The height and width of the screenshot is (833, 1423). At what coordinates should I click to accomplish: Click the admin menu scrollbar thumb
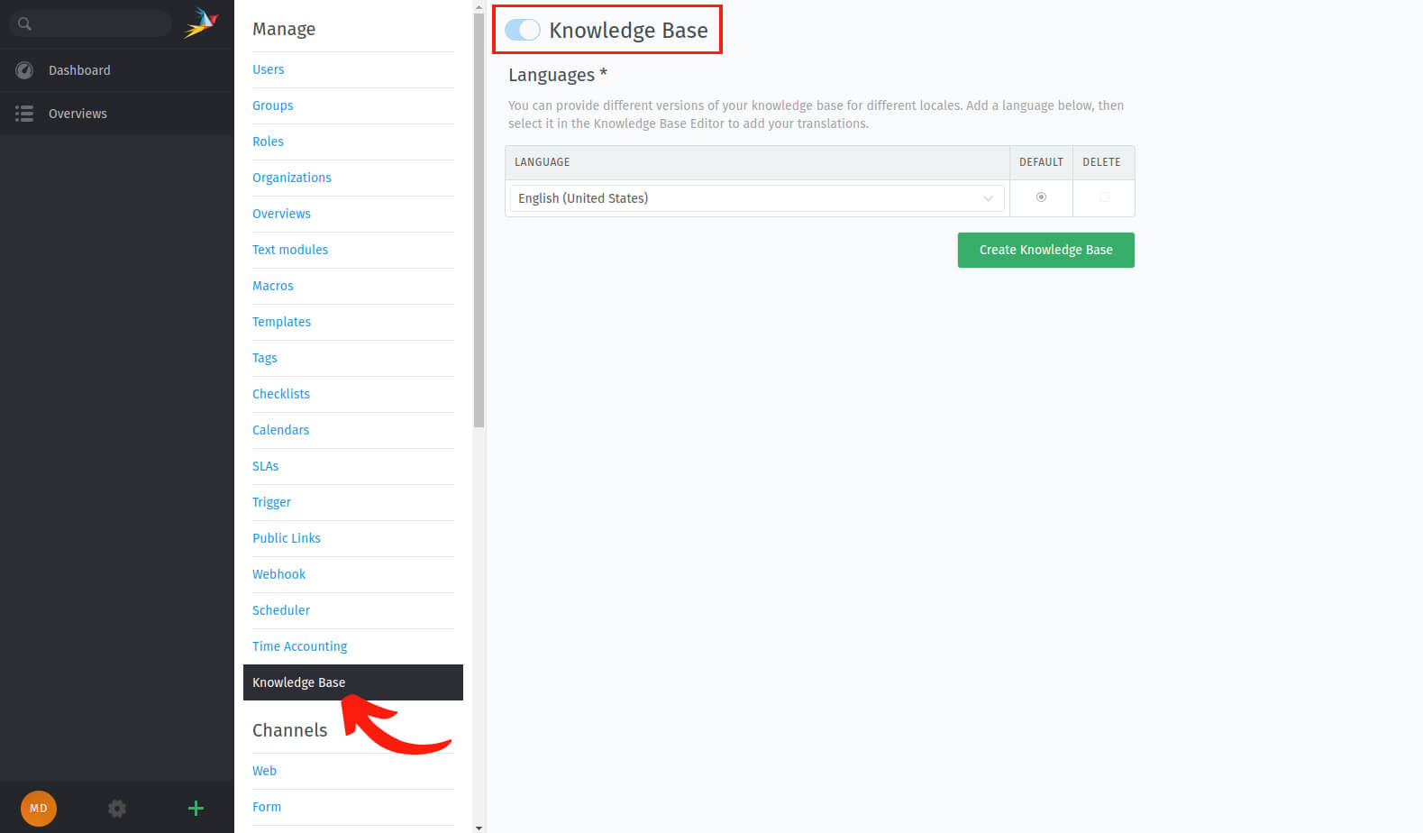pyautogui.click(x=479, y=221)
